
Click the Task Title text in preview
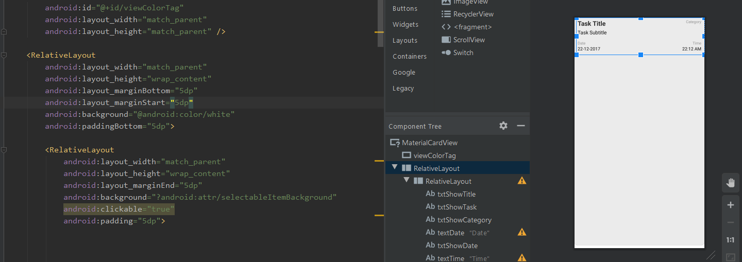[x=592, y=24]
